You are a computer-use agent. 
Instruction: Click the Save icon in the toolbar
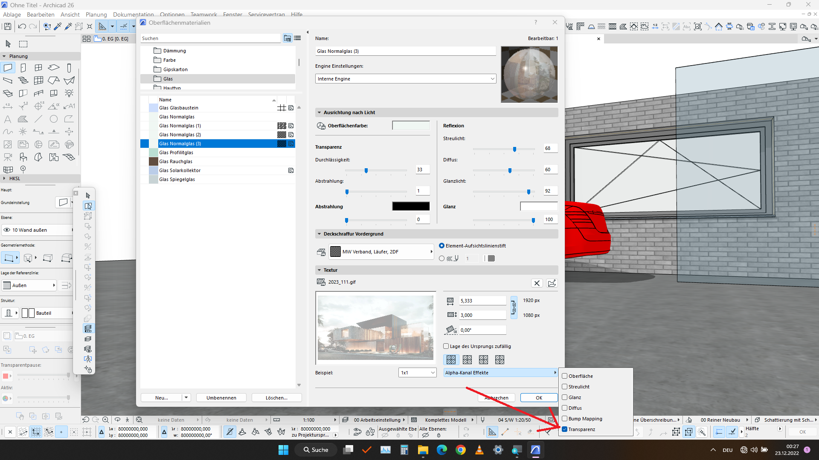point(7,26)
